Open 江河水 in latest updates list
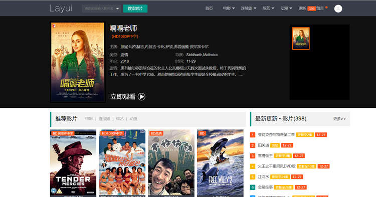376x197 pixels. point(263,177)
